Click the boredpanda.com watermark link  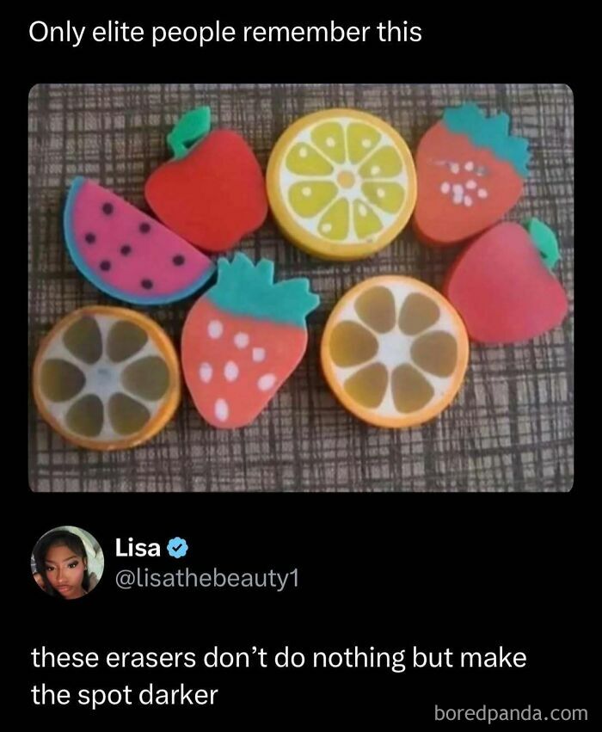513,714
